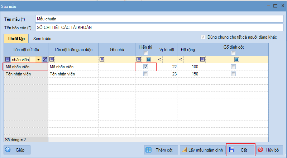Click the ≤ operator under Vị trí cột
The width and height of the screenshot is (287, 158).
(x=159, y=60)
